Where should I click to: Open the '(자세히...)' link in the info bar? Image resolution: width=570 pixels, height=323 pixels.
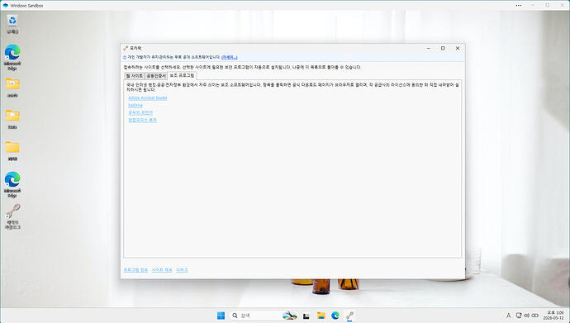[x=229, y=57]
